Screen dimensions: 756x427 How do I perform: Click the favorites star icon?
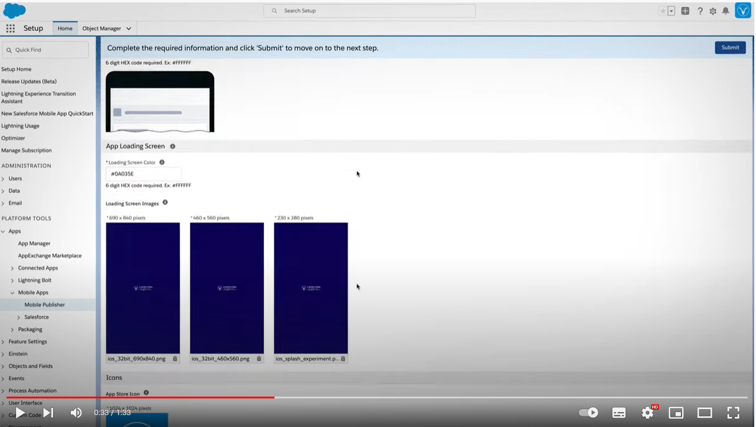[662, 11]
